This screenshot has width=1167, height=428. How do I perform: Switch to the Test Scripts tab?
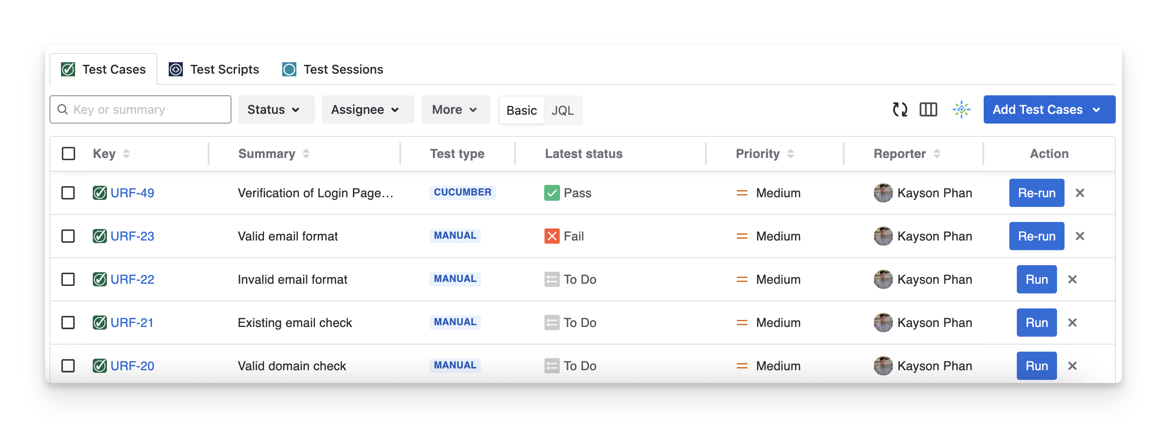click(x=214, y=69)
